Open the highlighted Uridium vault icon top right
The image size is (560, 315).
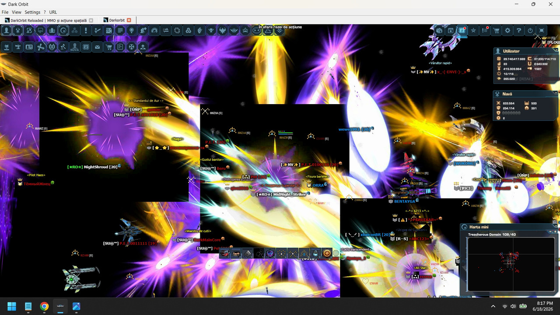point(462,30)
